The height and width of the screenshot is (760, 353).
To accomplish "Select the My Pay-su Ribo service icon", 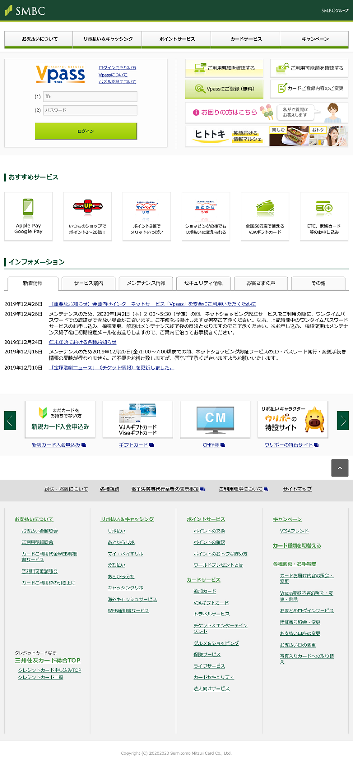I will point(146,207).
